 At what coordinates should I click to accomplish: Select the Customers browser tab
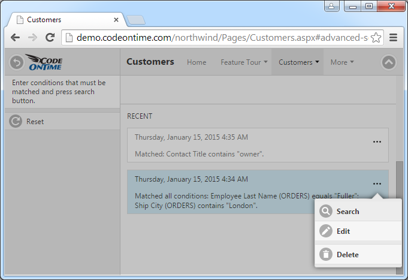(x=66, y=20)
